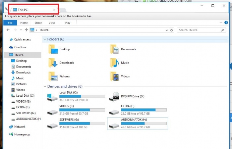Select Local Disk (C:) in navigation pane
Image resolution: width=232 pixels, height=149 pixels.
[x=23, y=96]
